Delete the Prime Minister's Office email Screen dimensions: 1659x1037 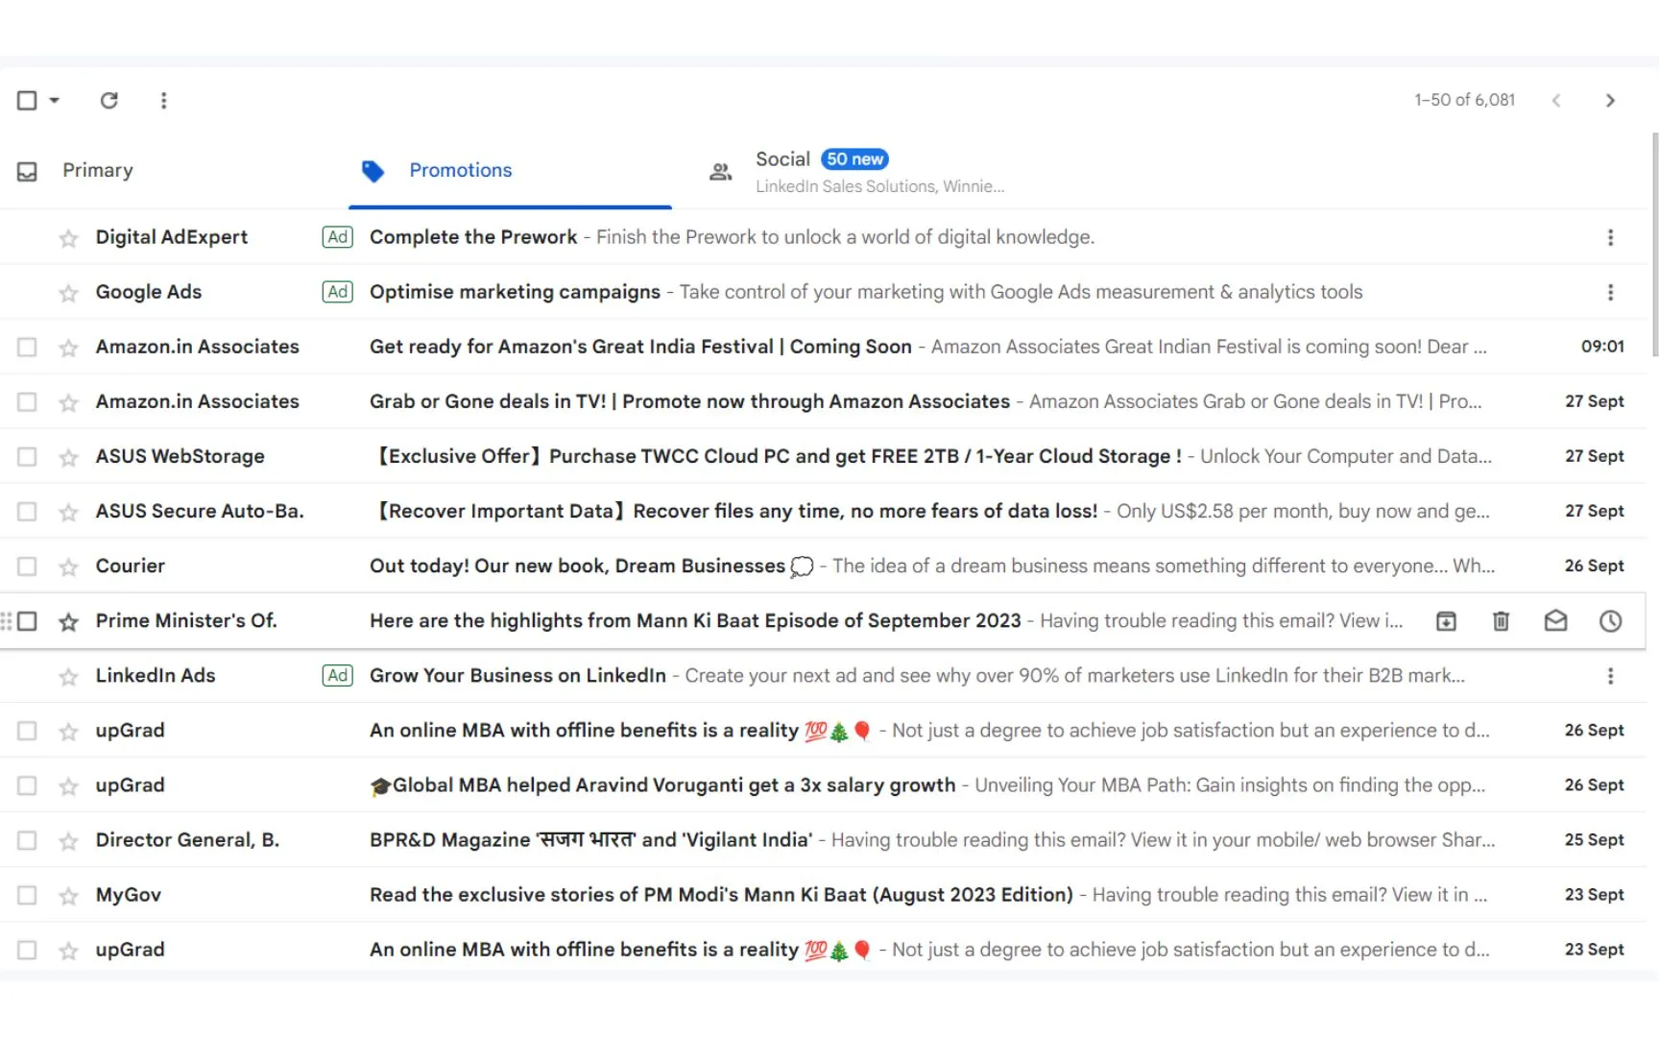click(1501, 621)
